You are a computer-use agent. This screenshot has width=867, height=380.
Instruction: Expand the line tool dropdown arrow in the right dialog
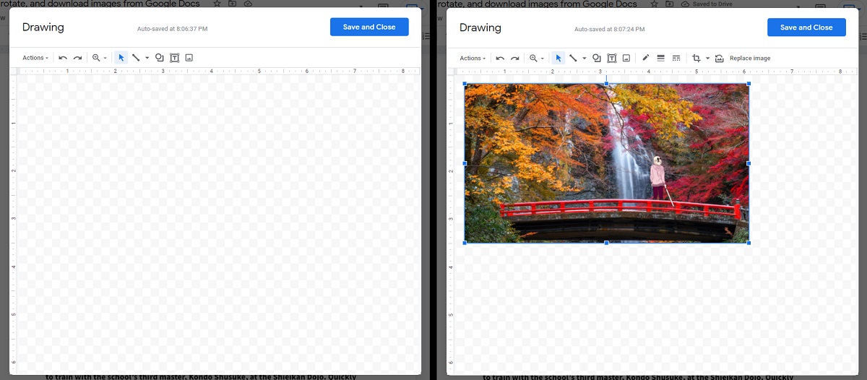584,58
